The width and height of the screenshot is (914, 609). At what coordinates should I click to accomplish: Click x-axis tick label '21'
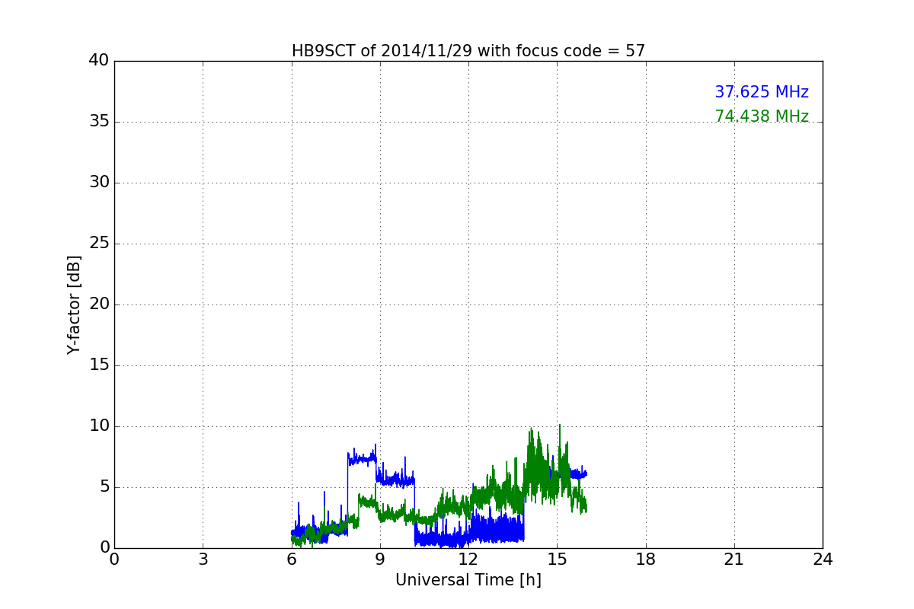tap(734, 560)
